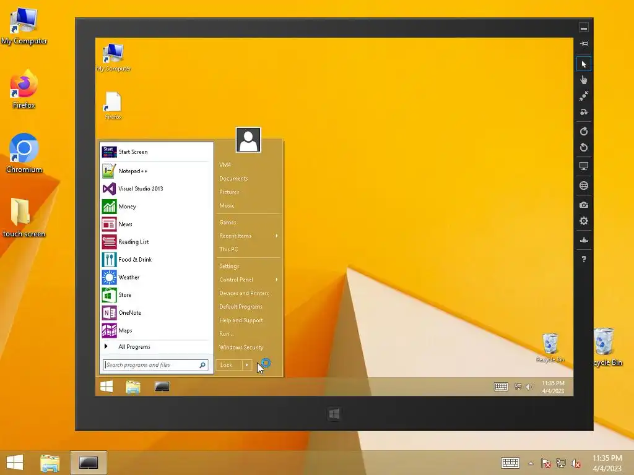Open the Weather app entry
This screenshot has width=634, height=475.
coord(156,278)
